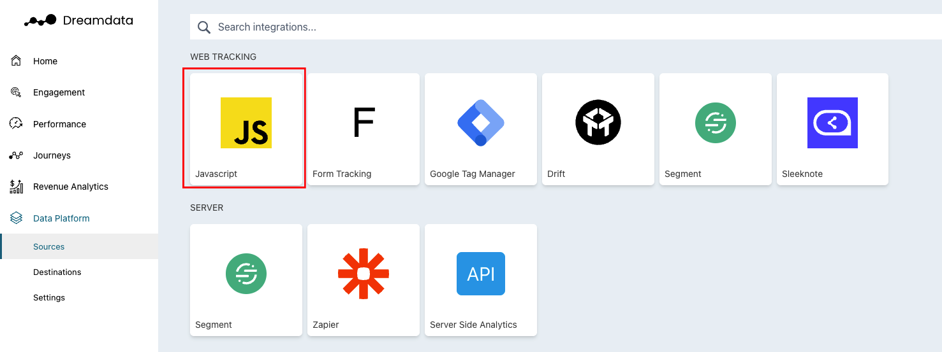Click the Dreamdata brand name text

pos(98,20)
